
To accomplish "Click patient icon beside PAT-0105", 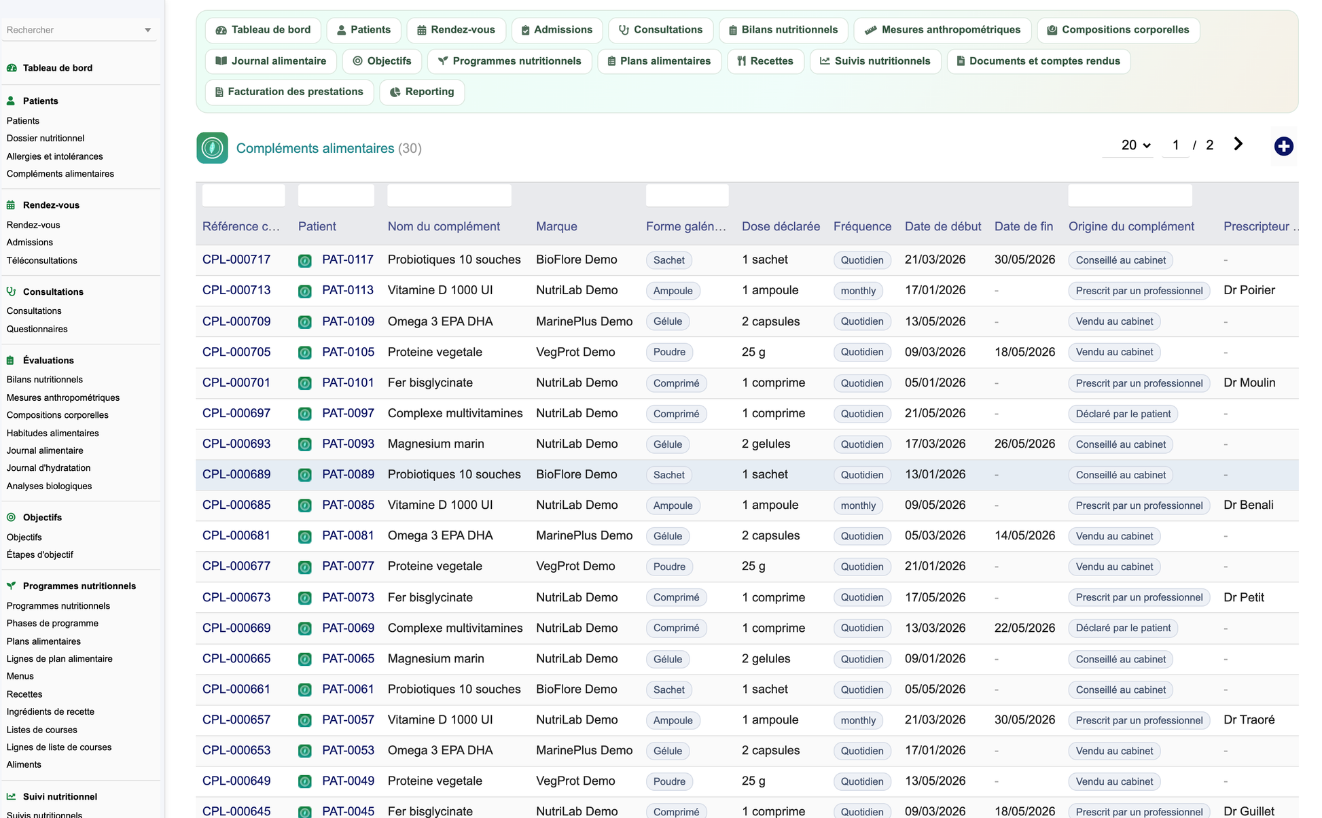I will click(305, 353).
